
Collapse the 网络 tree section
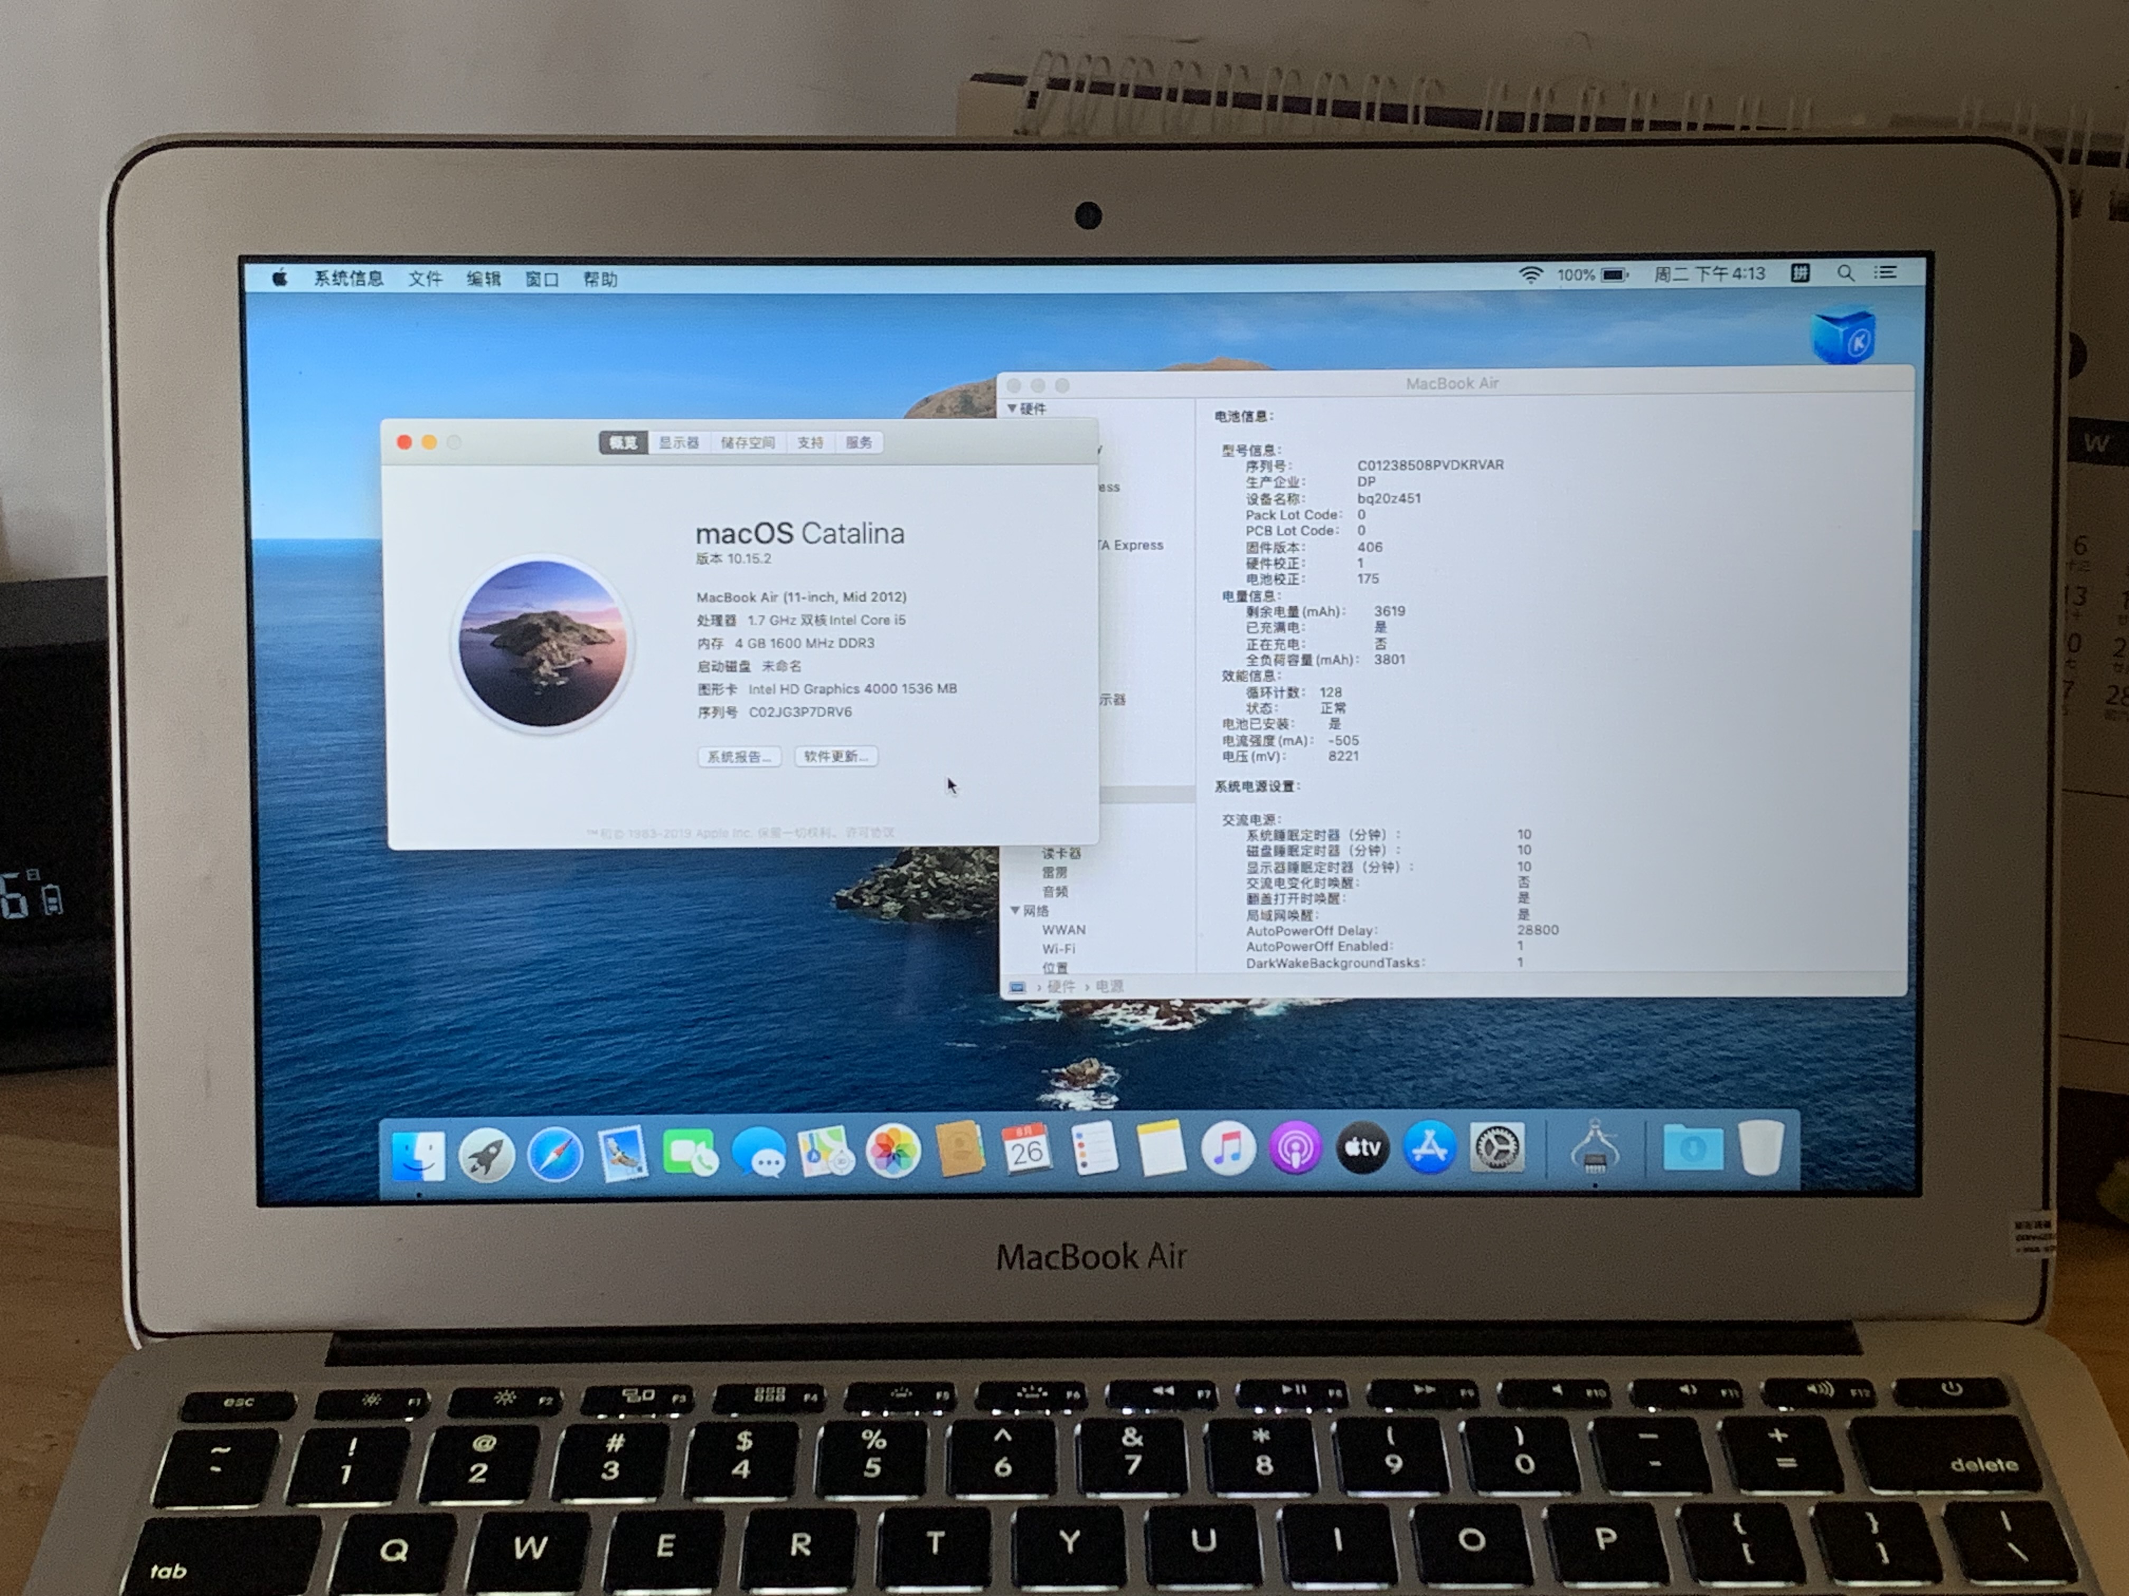pyautogui.click(x=1015, y=910)
